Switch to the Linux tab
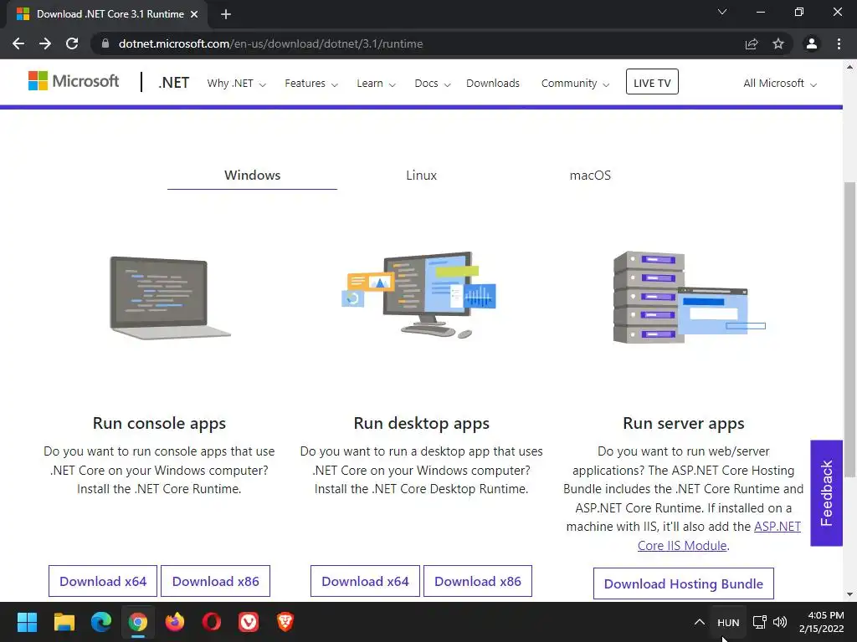The height and width of the screenshot is (642, 857). [421, 176]
